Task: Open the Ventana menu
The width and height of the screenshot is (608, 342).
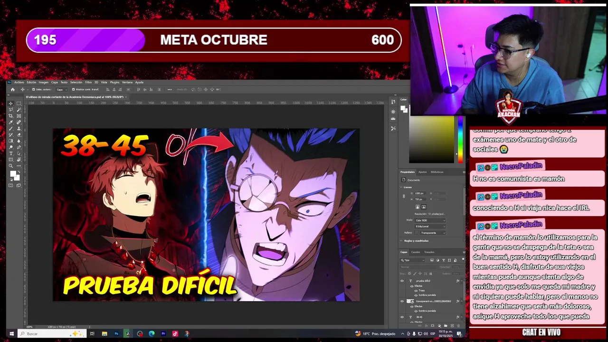Action: click(128, 82)
